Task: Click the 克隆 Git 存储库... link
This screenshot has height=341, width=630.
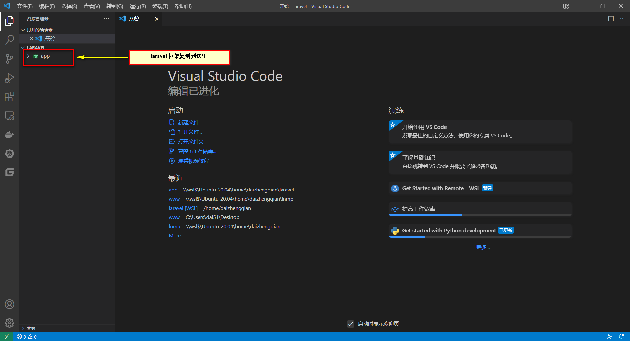Action: (x=197, y=151)
